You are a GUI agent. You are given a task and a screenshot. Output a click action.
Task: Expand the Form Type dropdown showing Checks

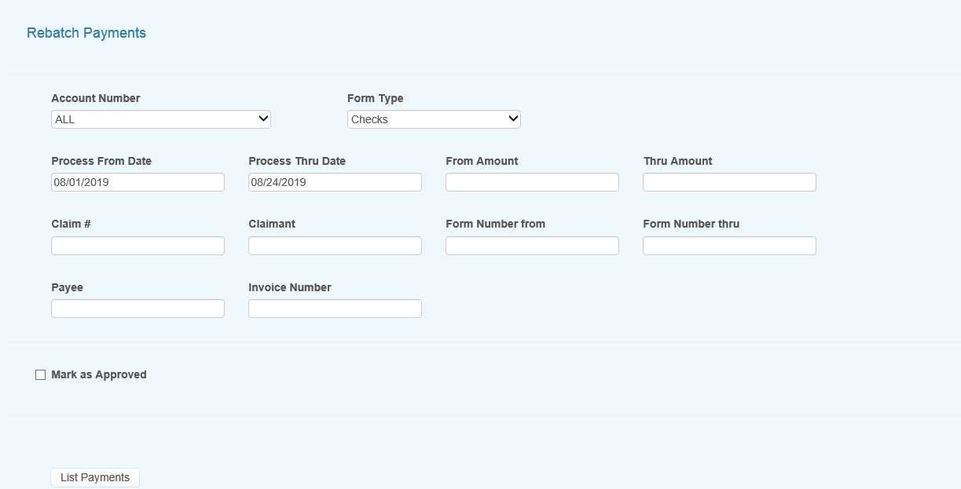434,119
